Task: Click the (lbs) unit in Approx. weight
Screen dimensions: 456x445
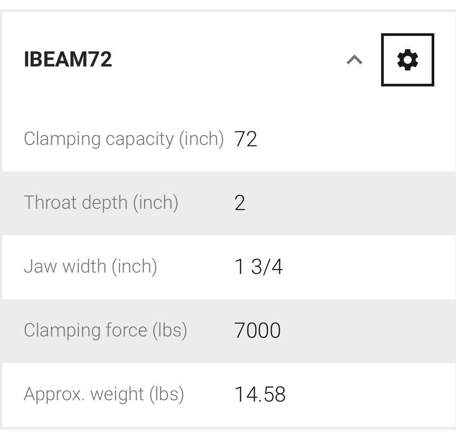Action: click(167, 394)
